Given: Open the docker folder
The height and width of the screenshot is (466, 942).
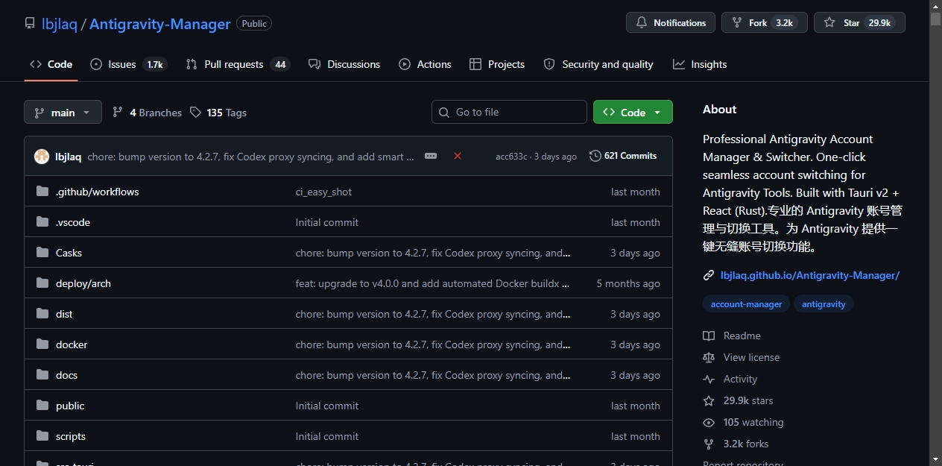Looking at the screenshot, I should pos(72,344).
